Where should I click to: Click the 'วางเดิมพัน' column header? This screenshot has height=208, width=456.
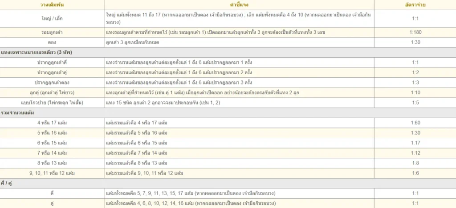[52, 4]
